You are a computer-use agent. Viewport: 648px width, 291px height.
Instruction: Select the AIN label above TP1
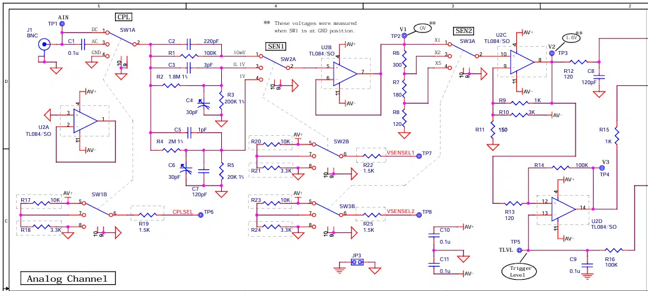click(x=64, y=17)
